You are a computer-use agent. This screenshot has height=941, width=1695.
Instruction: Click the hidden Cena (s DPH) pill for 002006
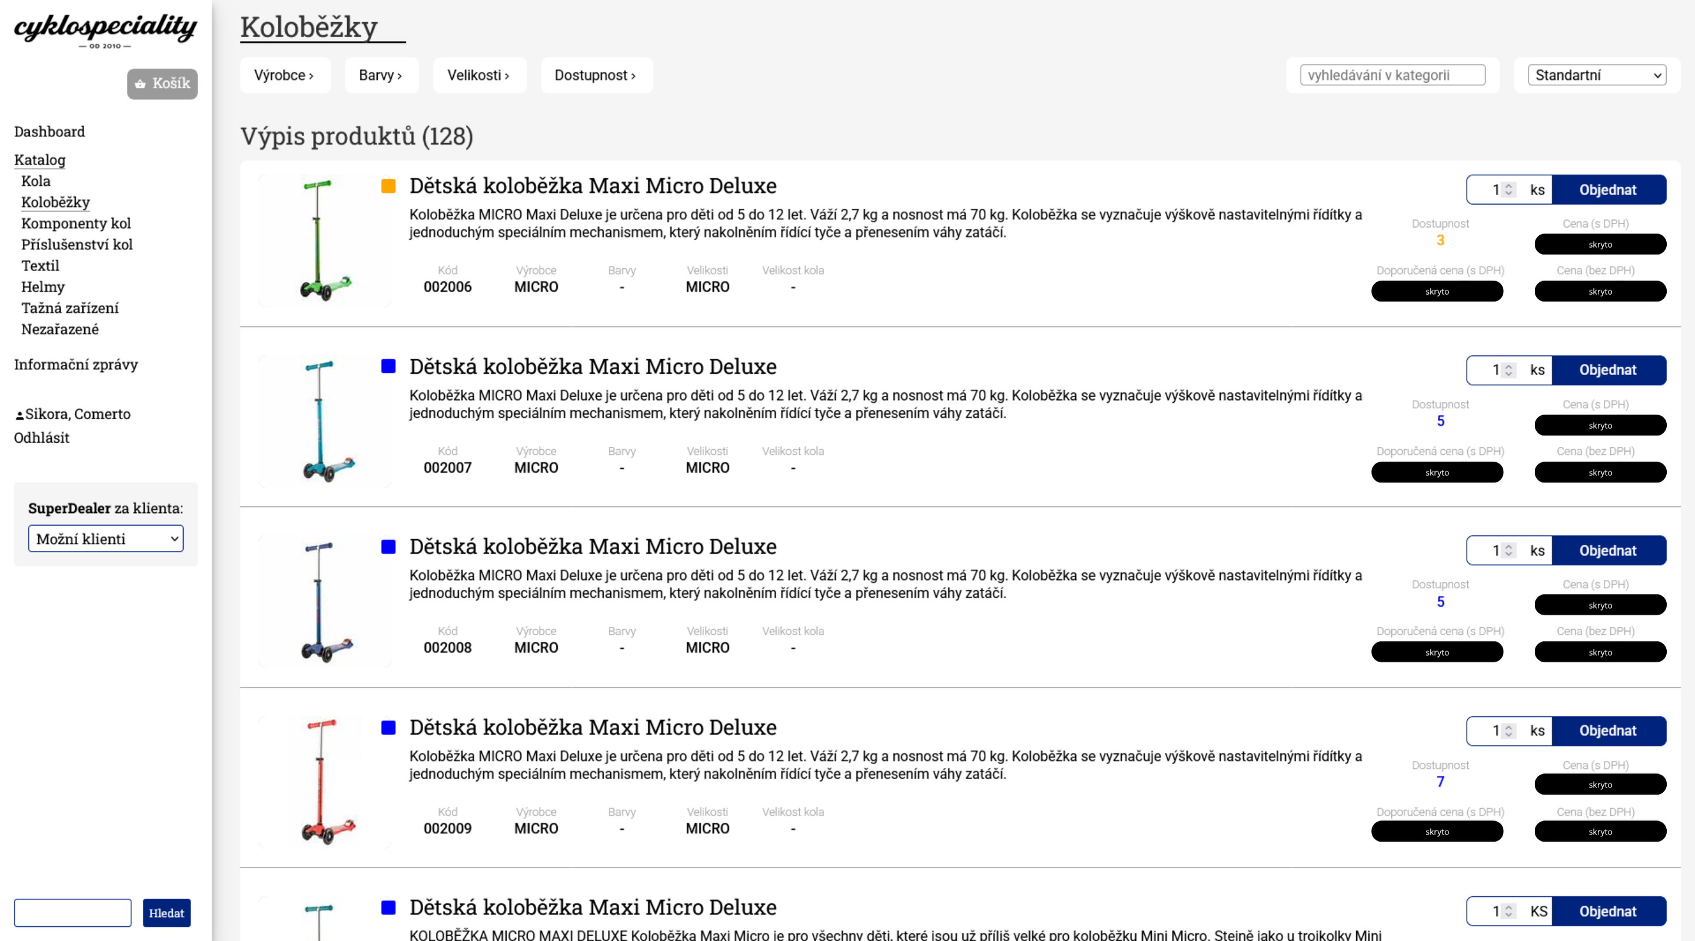(1600, 244)
